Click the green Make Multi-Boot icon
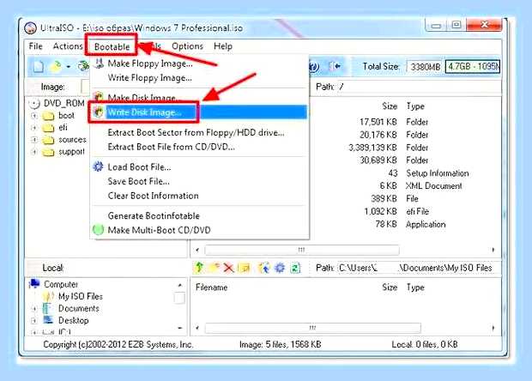 click(98, 230)
